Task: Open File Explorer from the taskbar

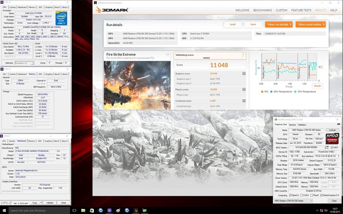Action: (83, 211)
